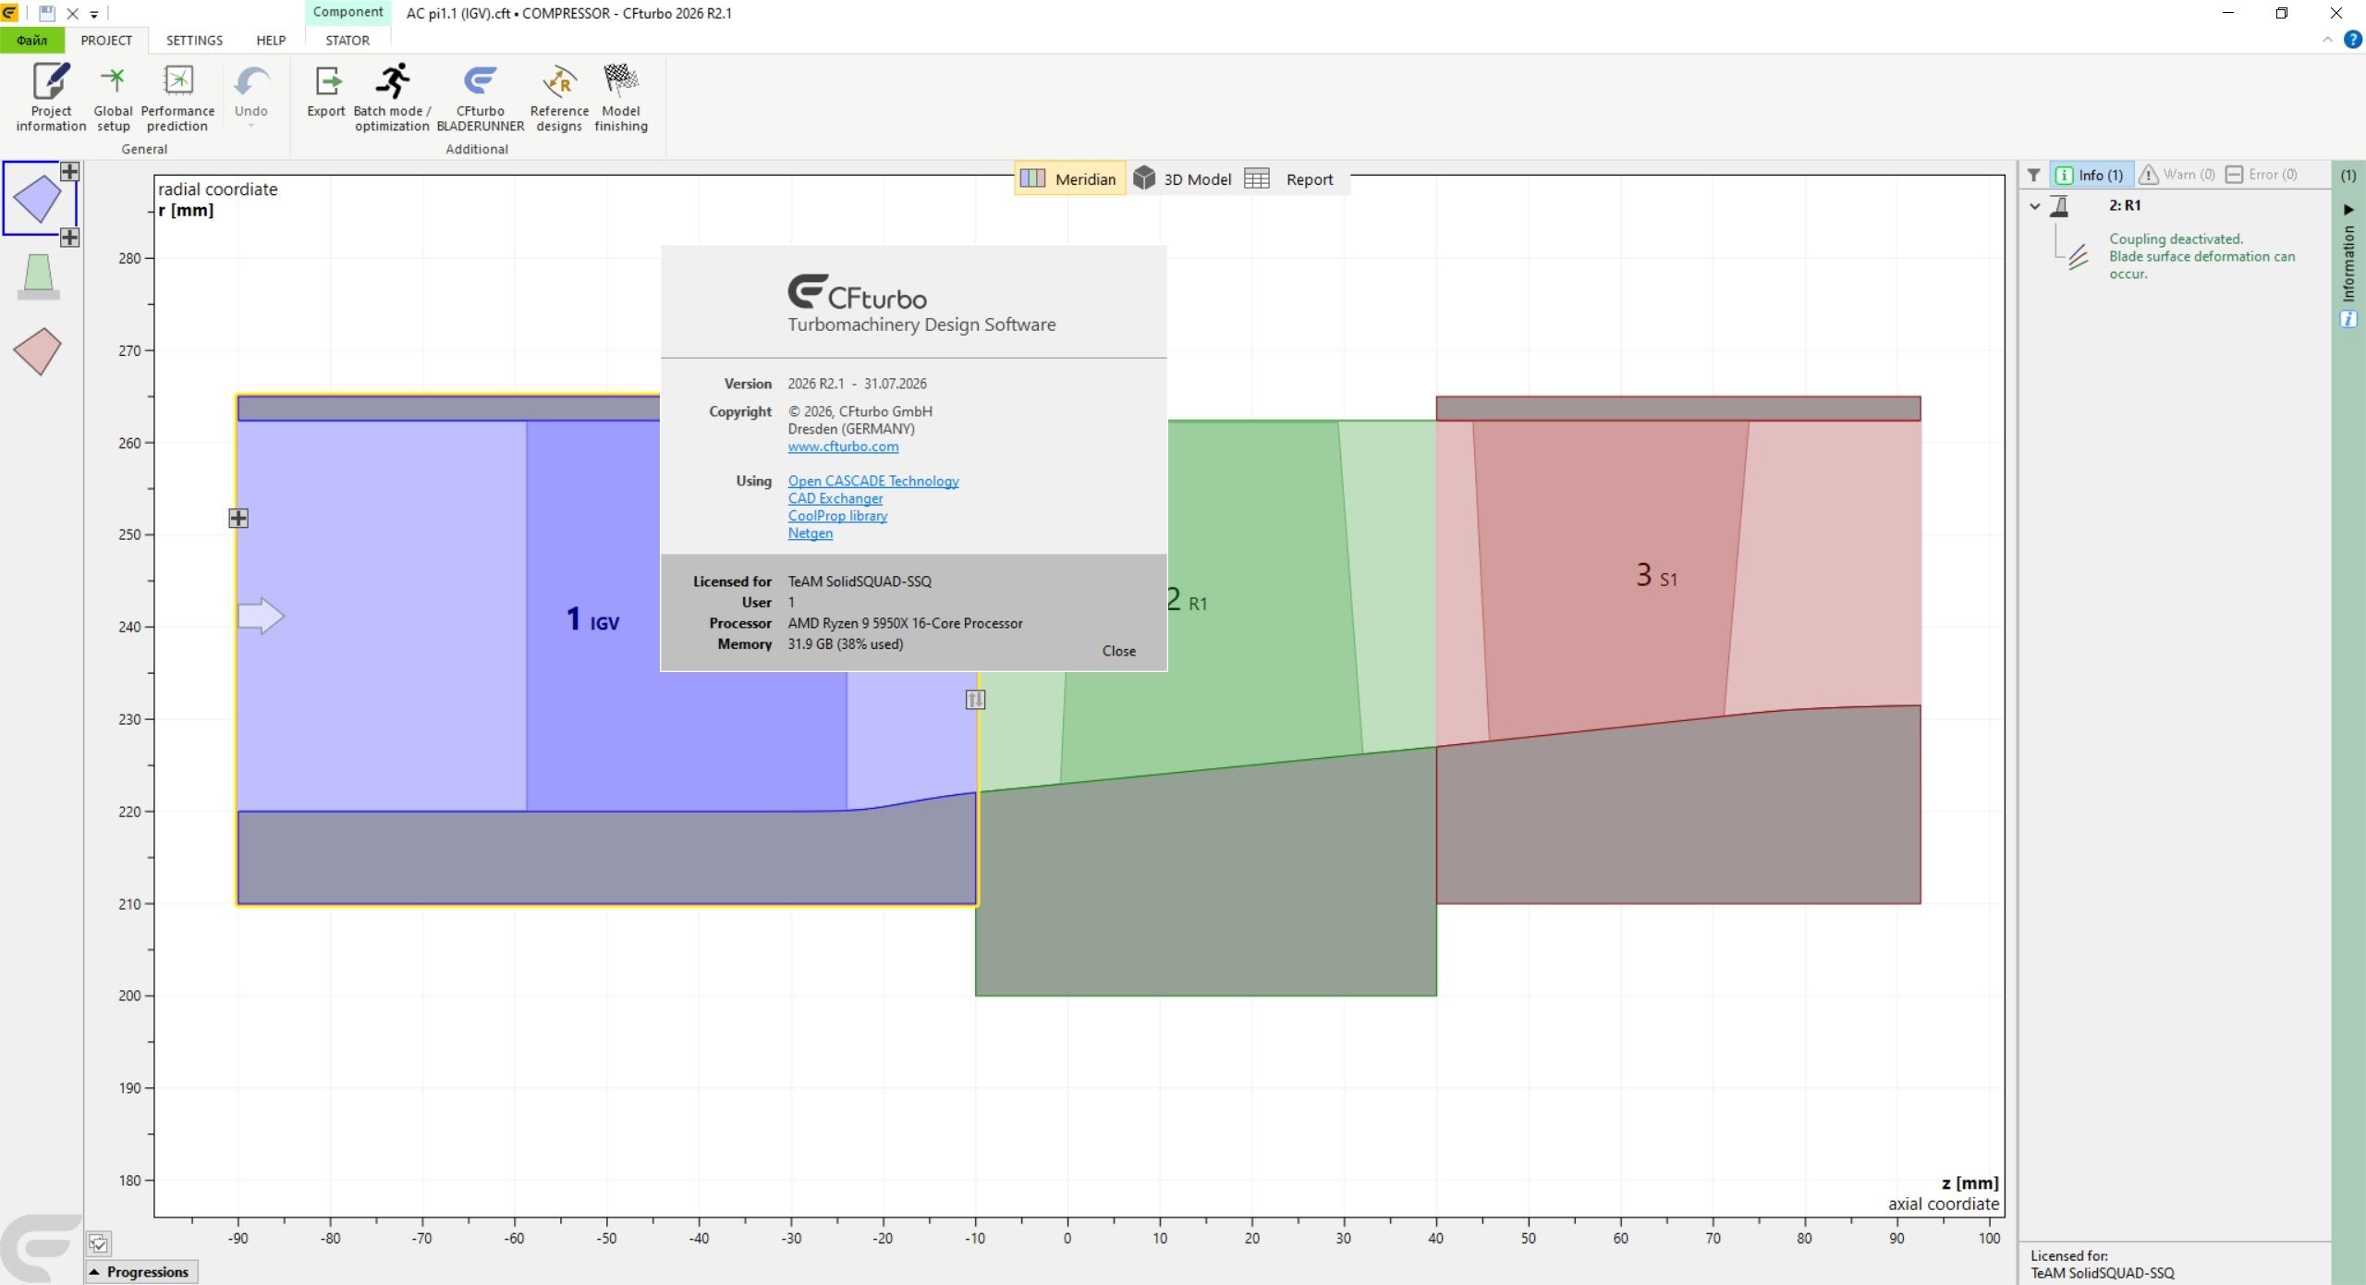Toggle the Info (1) message filter
The width and height of the screenshot is (2366, 1285).
(2091, 175)
